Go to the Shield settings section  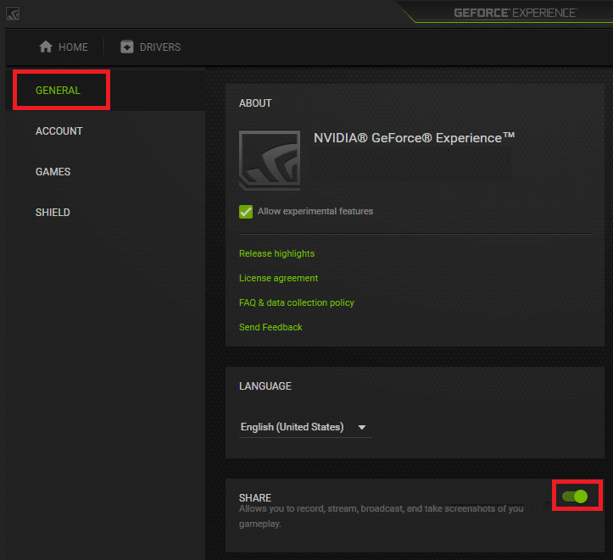coord(53,213)
